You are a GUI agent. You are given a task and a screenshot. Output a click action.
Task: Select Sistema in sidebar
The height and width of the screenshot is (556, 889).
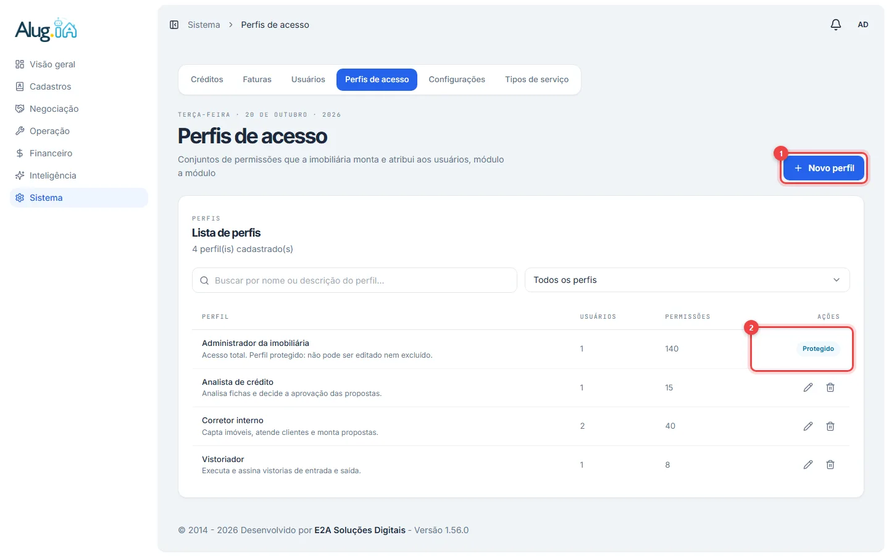click(79, 198)
